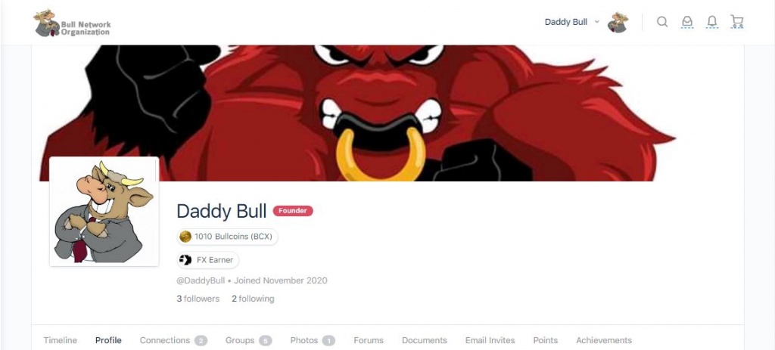Image resolution: width=775 pixels, height=350 pixels.
Task: Click the Bull Network Organization logo
Action: pos(72,23)
